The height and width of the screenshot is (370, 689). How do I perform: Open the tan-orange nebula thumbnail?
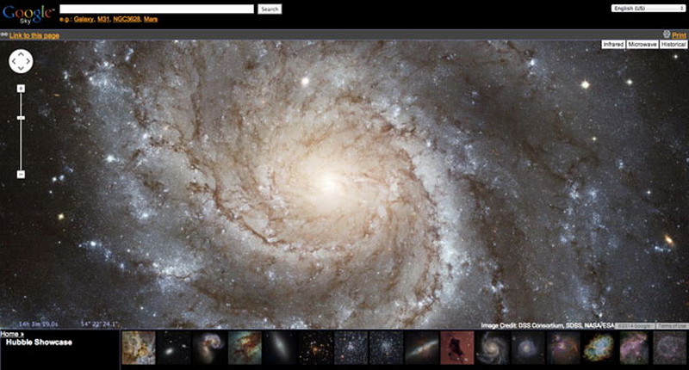pos(139,348)
